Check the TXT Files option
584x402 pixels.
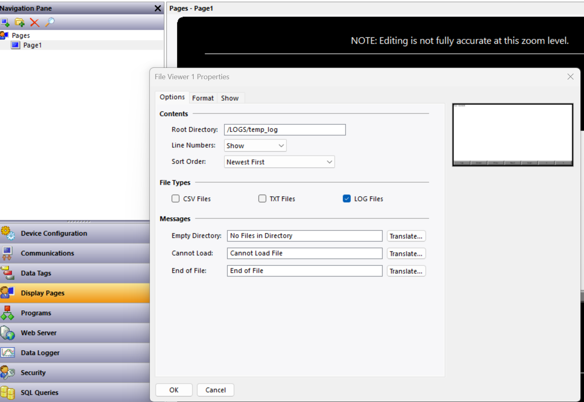pos(262,199)
